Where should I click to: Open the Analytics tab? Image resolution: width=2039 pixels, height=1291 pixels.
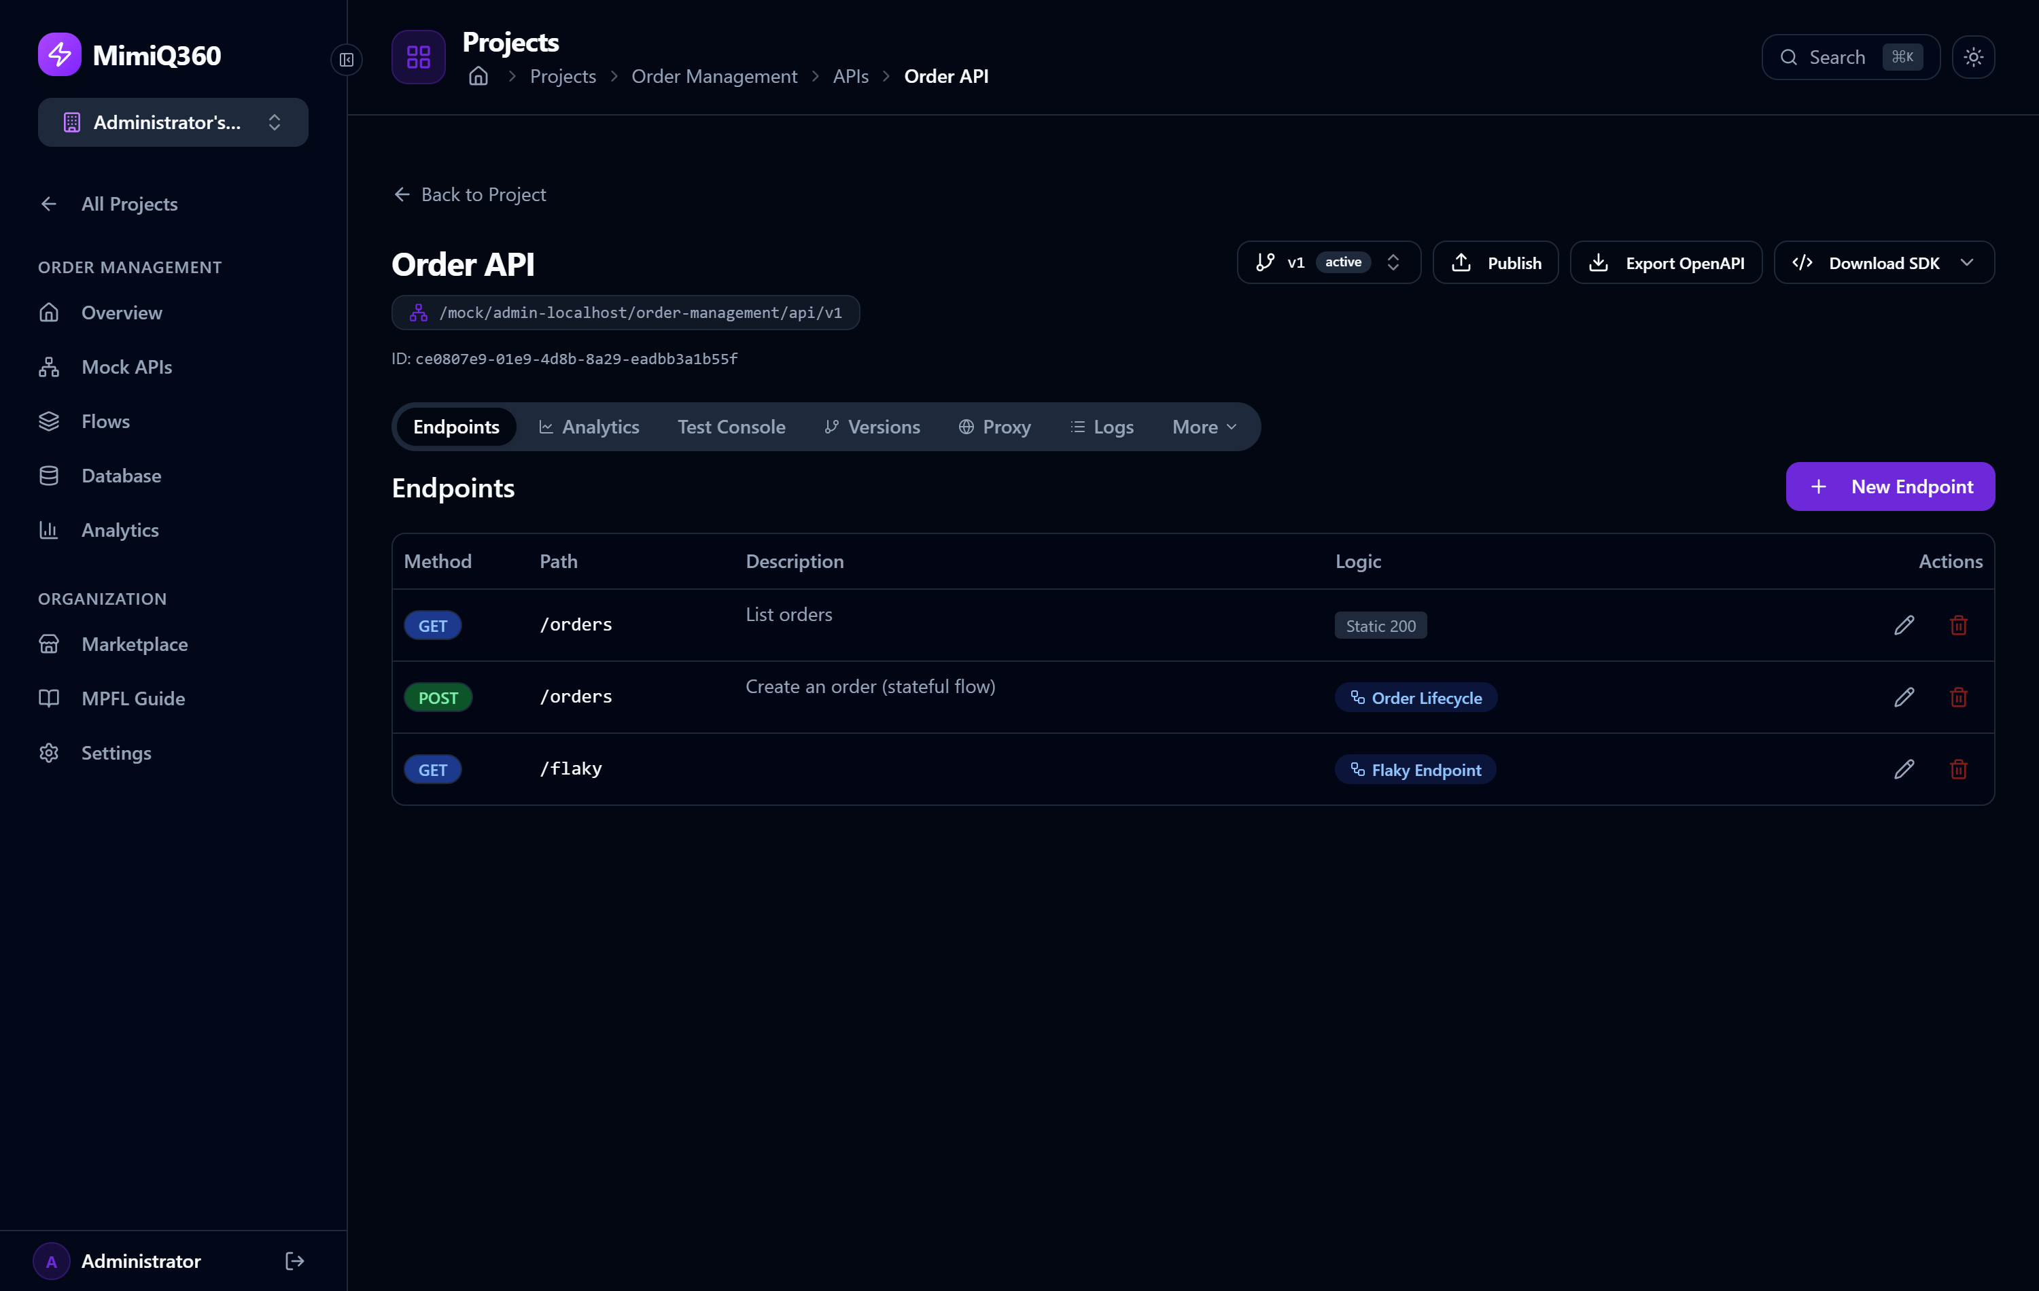point(589,427)
